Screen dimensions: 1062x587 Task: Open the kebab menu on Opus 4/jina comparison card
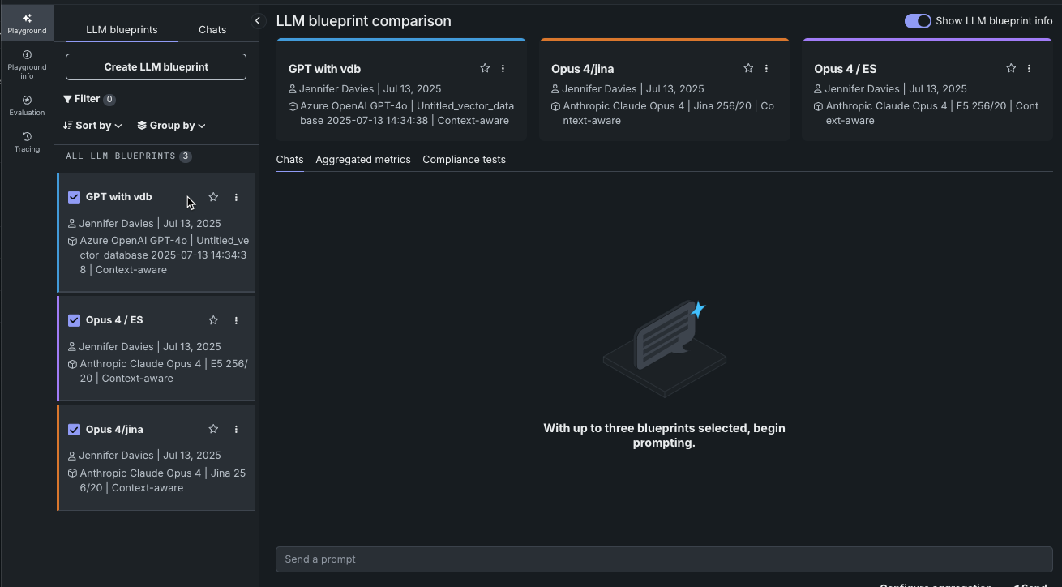click(766, 69)
